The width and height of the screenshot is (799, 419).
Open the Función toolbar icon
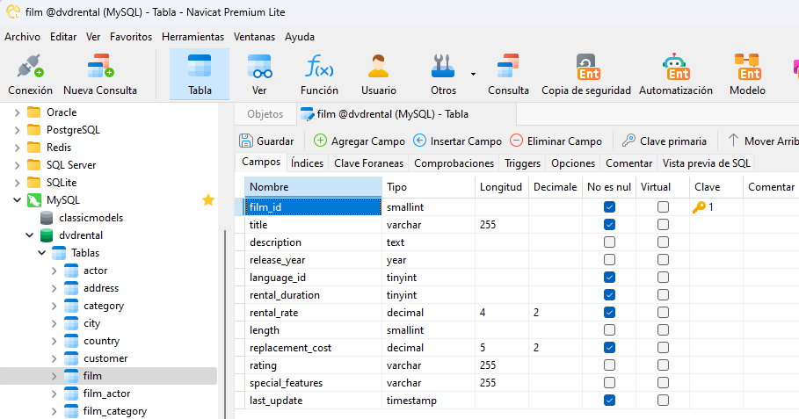click(319, 66)
